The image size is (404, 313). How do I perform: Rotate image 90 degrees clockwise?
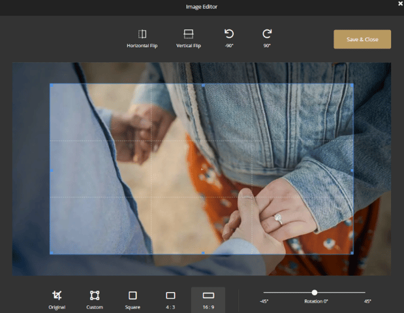tap(267, 34)
